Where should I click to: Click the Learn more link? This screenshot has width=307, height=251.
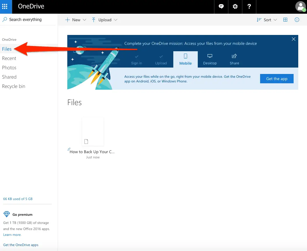[12, 235]
